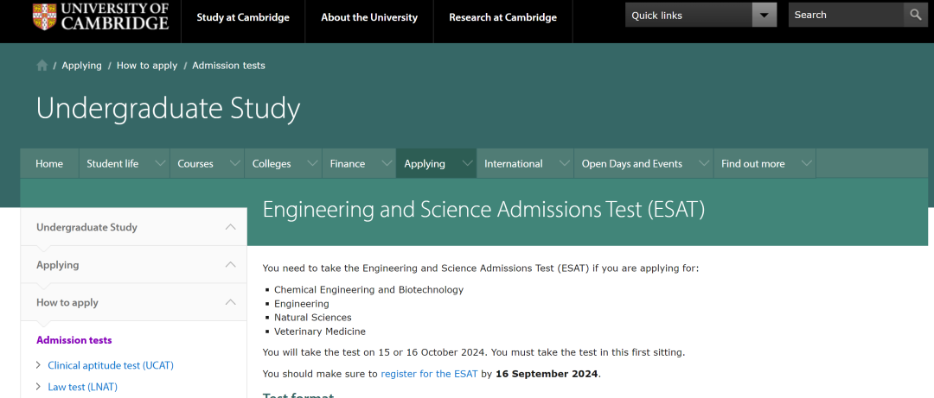Expand the Finance menu chevron
934x398 pixels.
(x=387, y=163)
